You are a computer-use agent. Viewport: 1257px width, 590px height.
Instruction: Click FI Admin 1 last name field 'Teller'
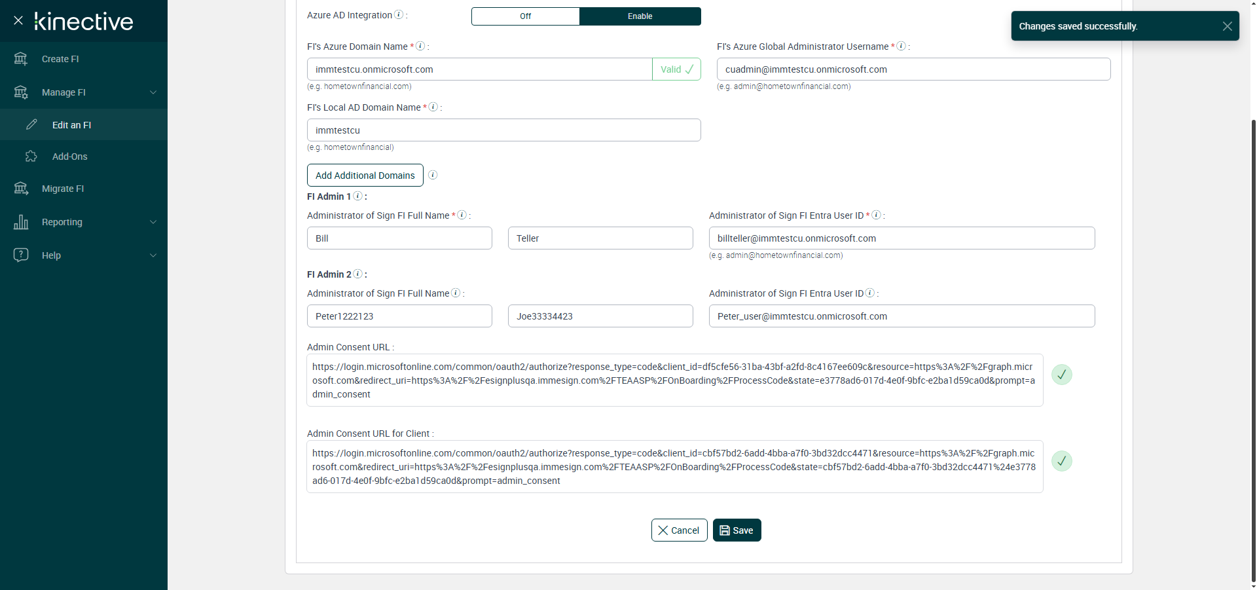(600, 238)
